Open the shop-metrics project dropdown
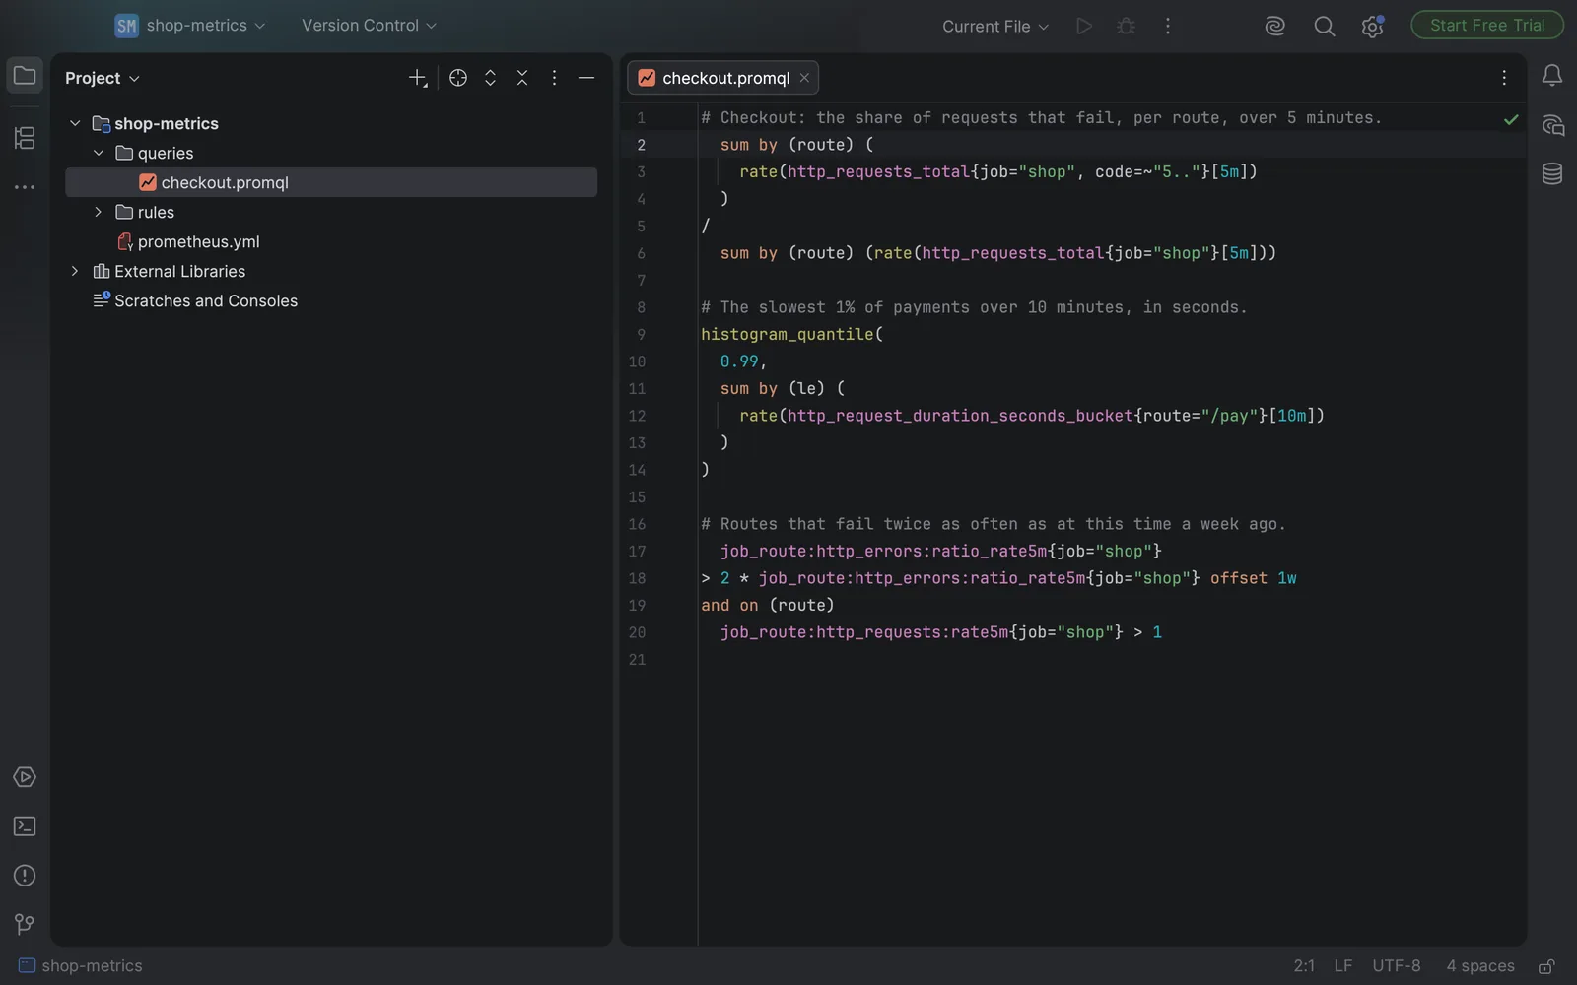The width and height of the screenshot is (1577, 985). coord(190,26)
